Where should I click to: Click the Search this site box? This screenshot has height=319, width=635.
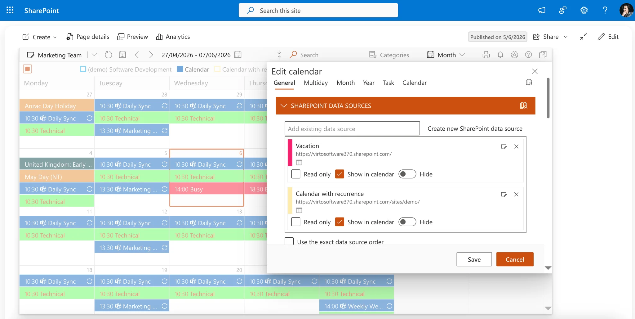pos(318,10)
